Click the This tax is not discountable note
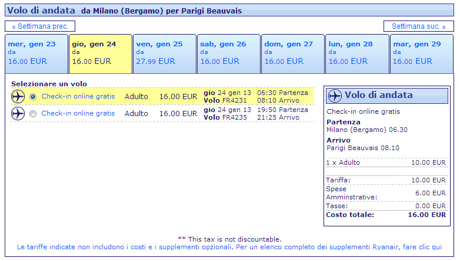The height and width of the screenshot is (261, 460). point(230,239)
